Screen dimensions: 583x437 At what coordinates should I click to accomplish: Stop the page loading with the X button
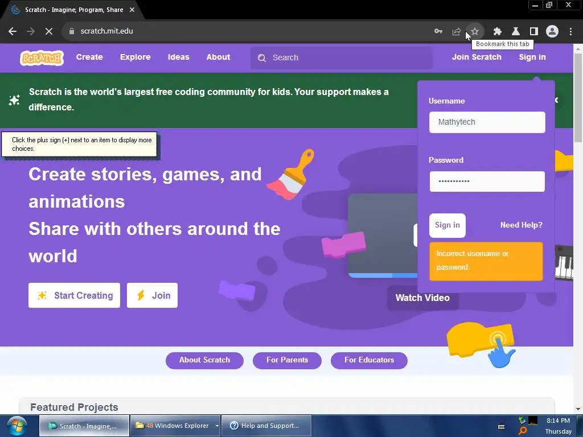[x=49, y=31]
